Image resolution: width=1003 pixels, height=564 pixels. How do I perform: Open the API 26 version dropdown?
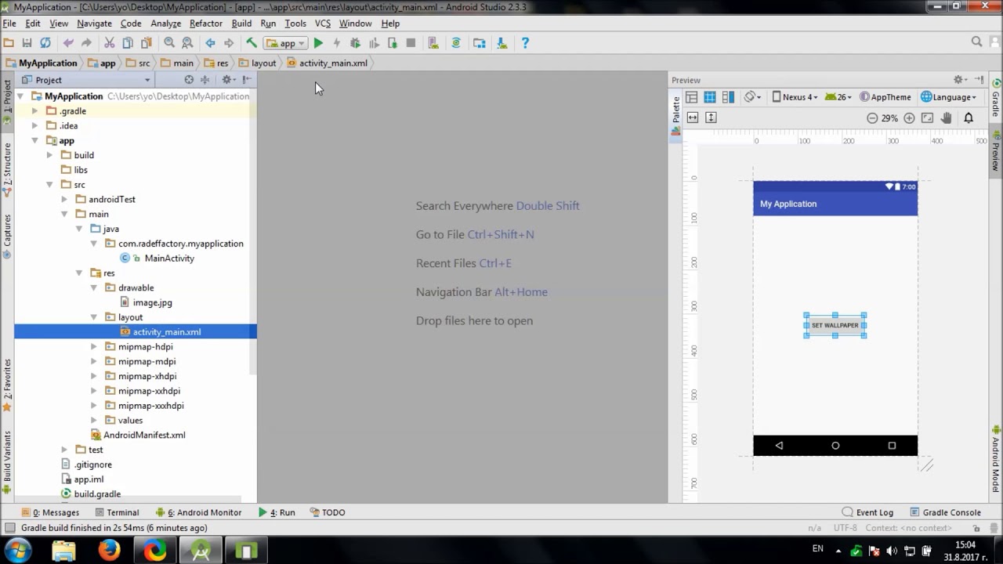click(838, 97)
